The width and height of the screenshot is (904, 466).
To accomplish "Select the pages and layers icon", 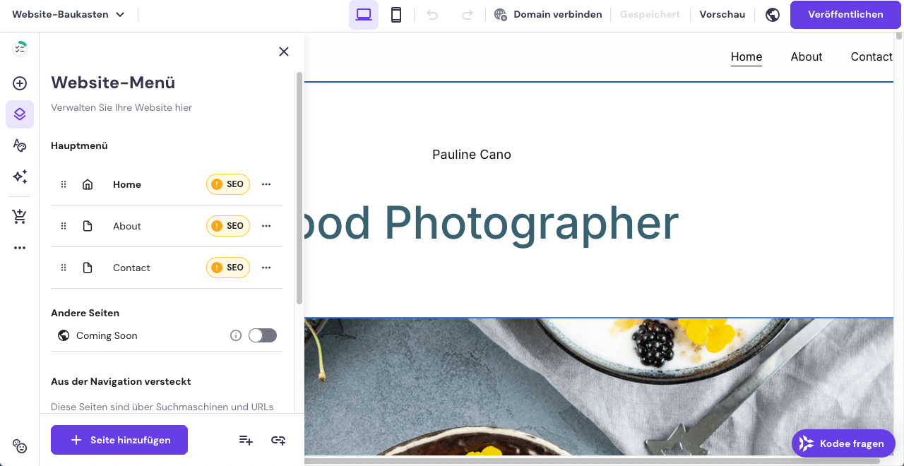I will click(x=20, y=114).
